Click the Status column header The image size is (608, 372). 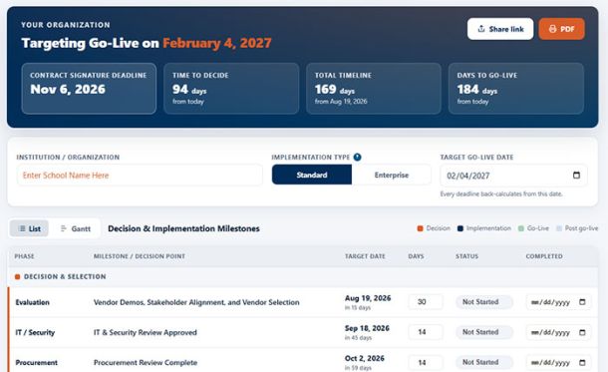point(466,256)
